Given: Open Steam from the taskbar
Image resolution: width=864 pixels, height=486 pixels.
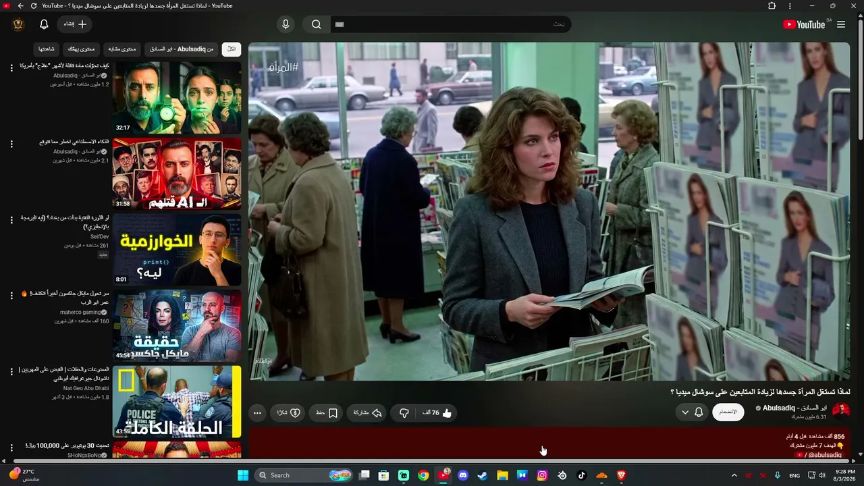Looking at the screenshot, I should [x=483, y=475].
